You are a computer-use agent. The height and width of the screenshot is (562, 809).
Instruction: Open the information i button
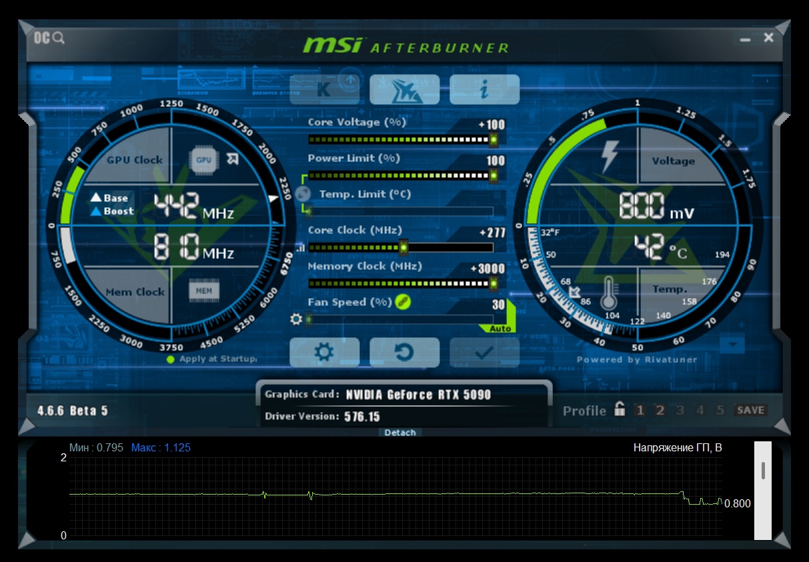(x=484, y=89)
